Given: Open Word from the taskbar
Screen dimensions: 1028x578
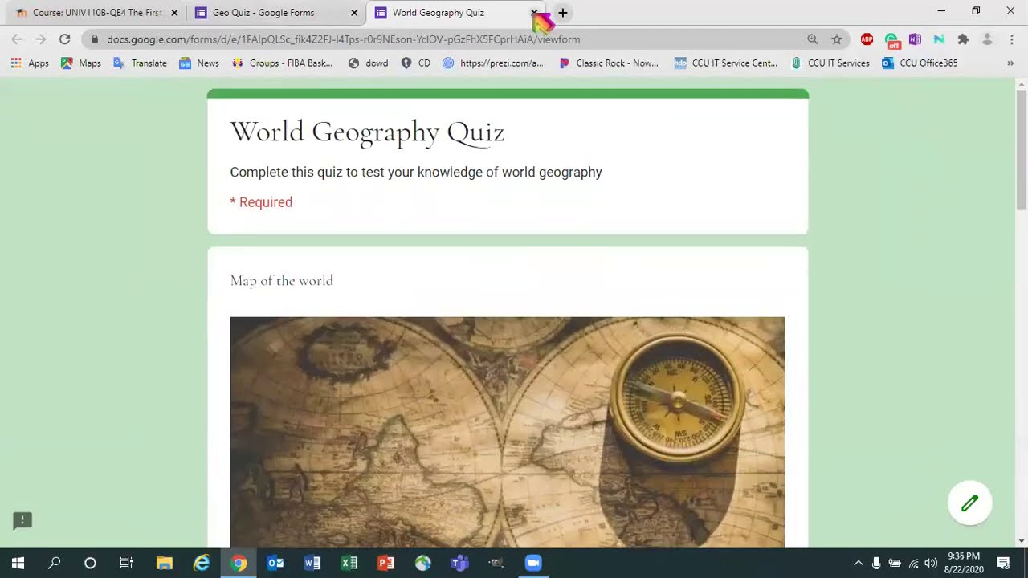Looking at the screenshot, I should click(312, 563).
